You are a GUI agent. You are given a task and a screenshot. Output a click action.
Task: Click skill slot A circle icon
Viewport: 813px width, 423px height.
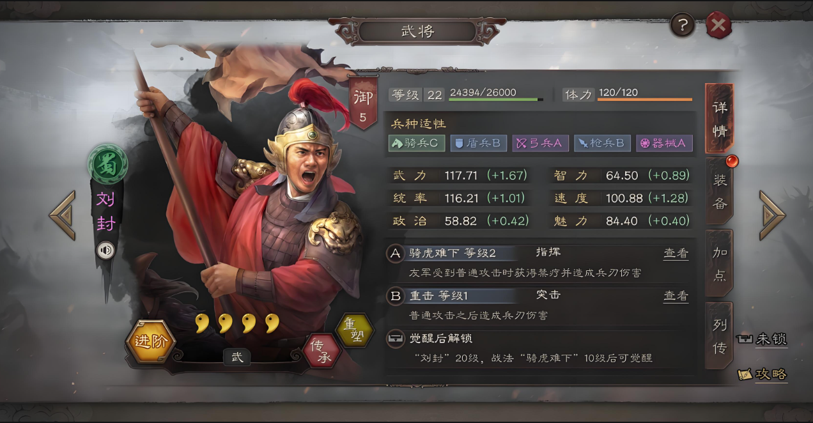pos(396,254)
